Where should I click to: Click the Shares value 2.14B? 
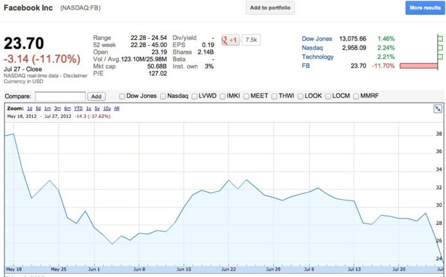point(206,52)
